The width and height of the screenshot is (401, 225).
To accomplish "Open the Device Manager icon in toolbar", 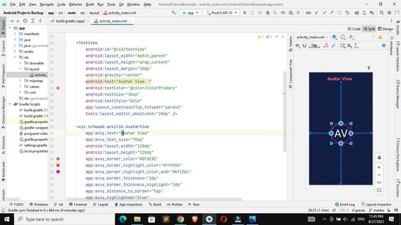I will (x=364, y=12).
